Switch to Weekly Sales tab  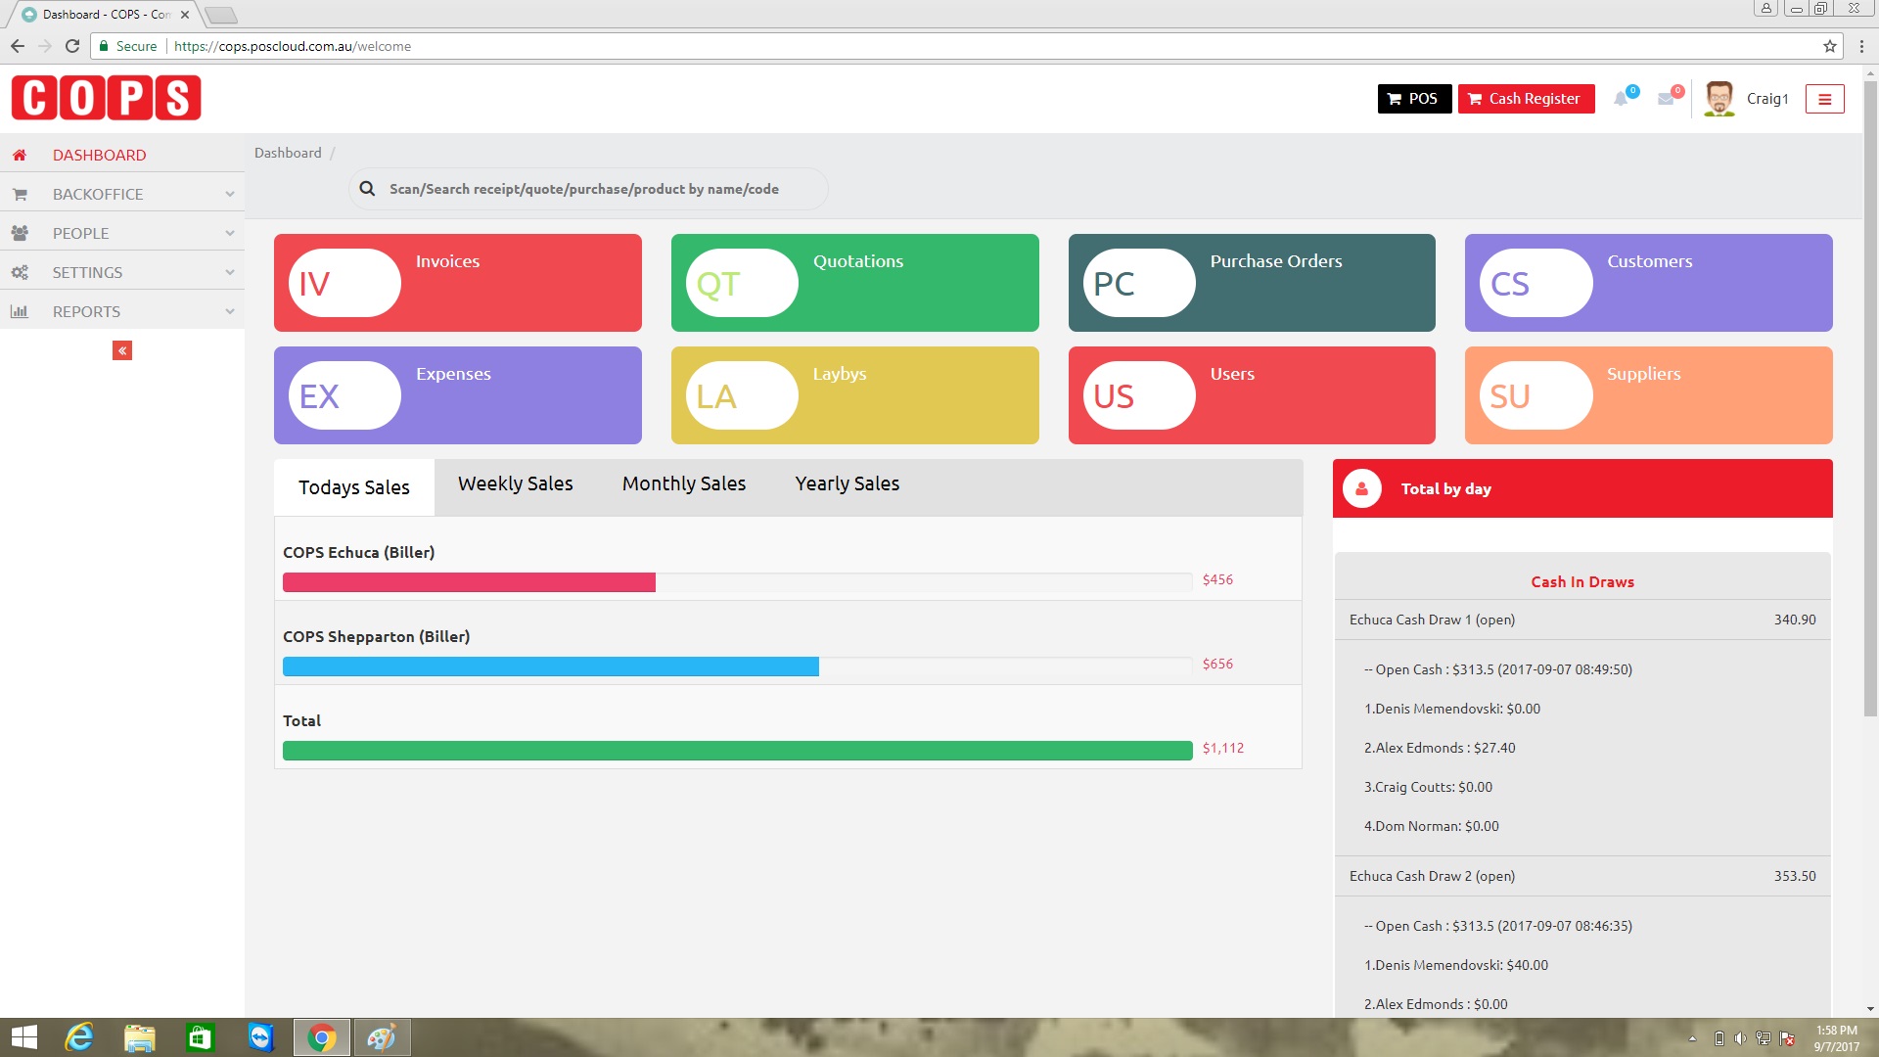tap(515, 483)
